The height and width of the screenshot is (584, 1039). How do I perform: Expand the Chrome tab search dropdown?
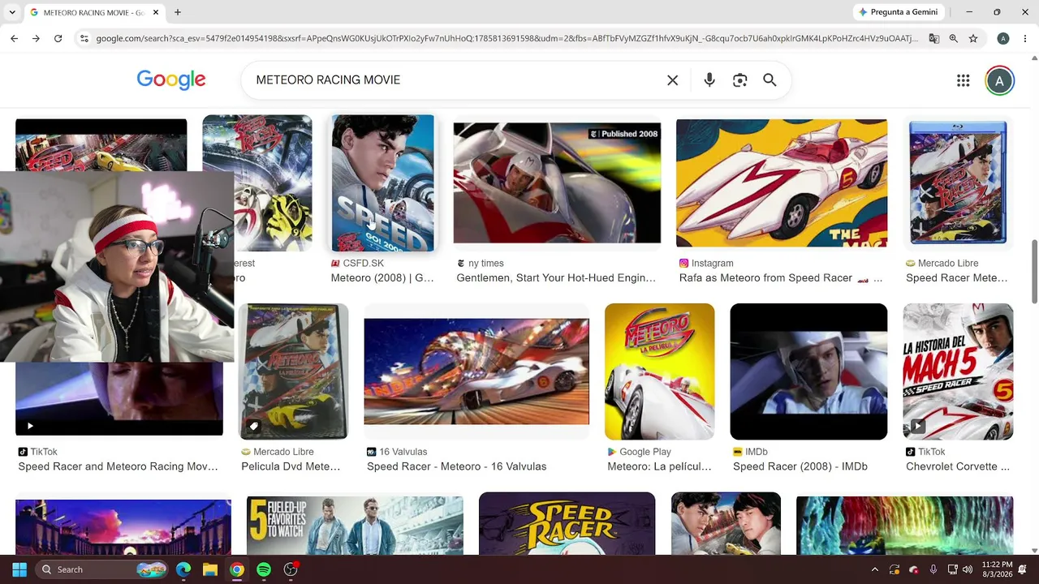(13, 12)
